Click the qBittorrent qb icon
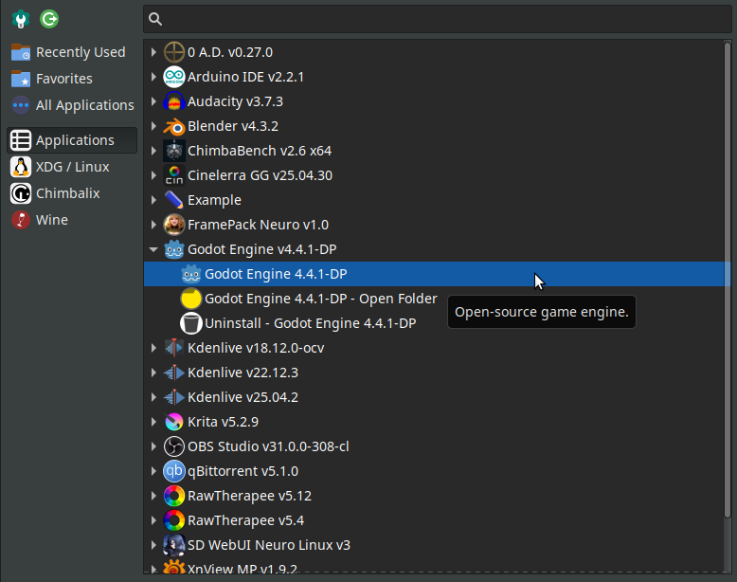737x582 pixels. coord(174,471)
